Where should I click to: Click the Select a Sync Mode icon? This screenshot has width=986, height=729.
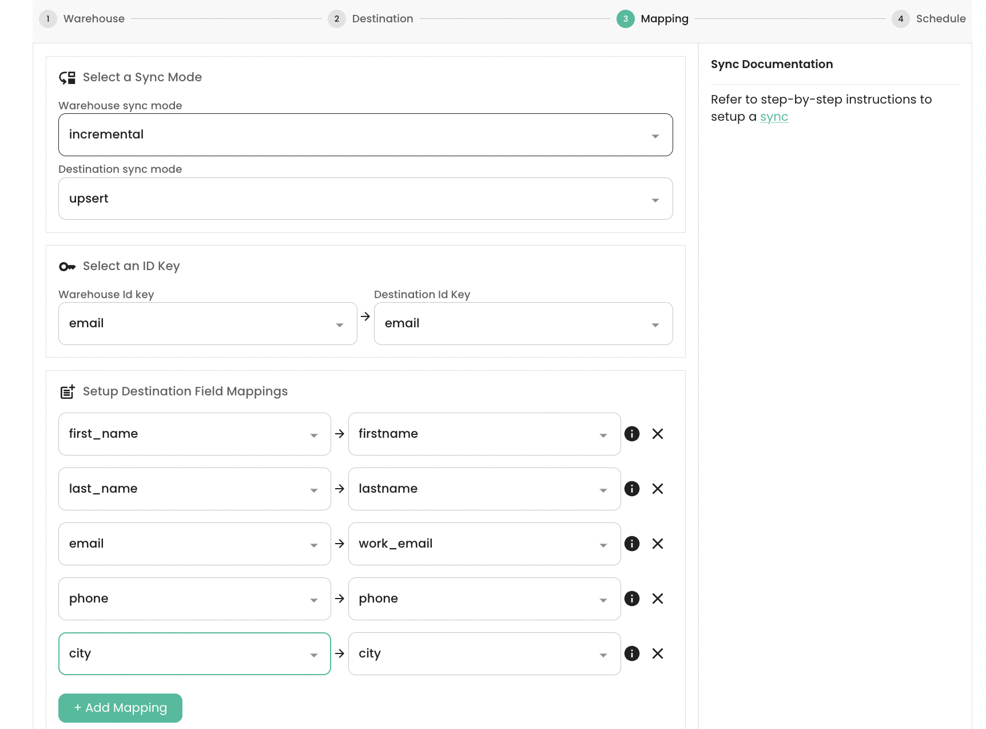tap(67, 77)
